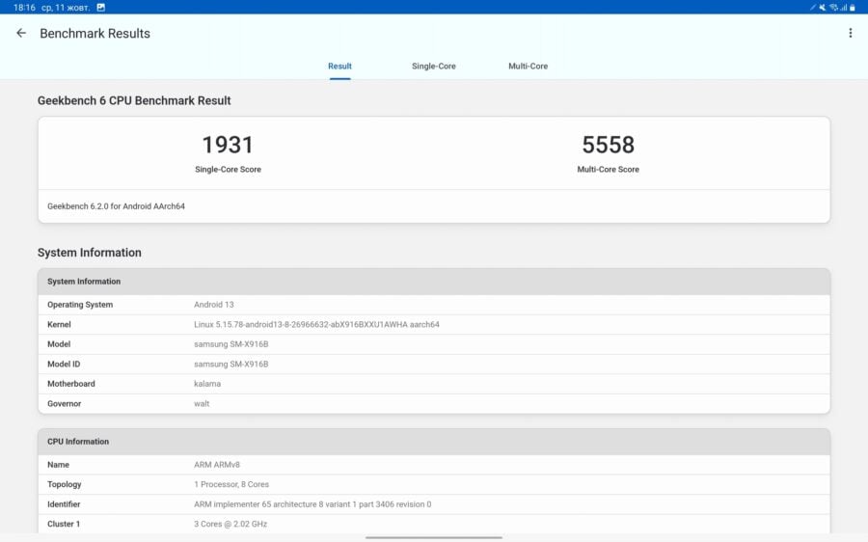The height and width of the screenshot is (542, 868).
Task: Switch to the Single-Core tab
Action: coord(433,66)
